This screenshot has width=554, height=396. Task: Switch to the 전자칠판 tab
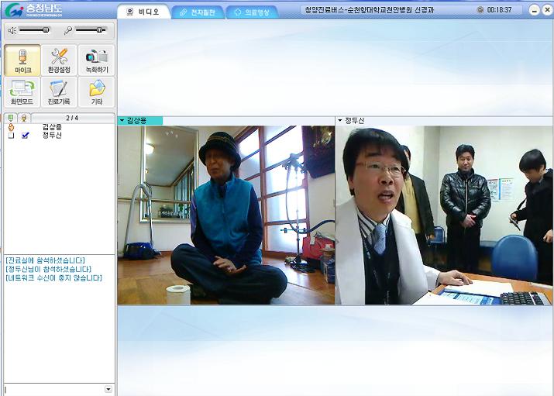click(x=197, y=12)
